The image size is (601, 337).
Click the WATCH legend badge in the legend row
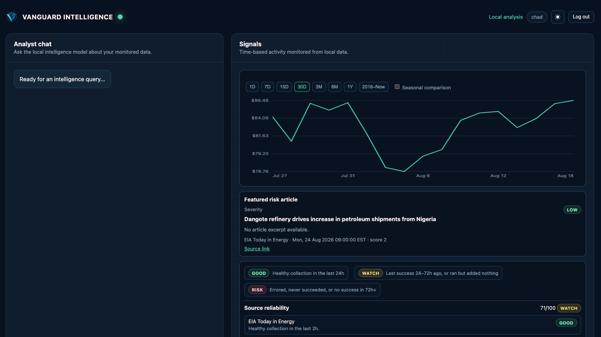tap(370, 273)
